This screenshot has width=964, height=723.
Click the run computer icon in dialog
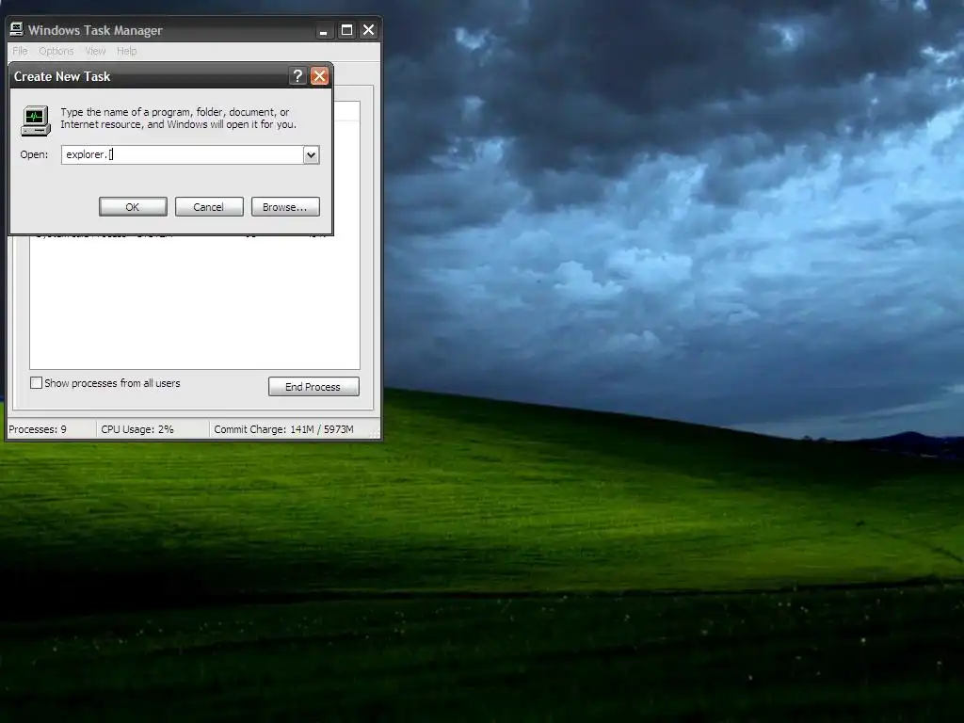36,120
